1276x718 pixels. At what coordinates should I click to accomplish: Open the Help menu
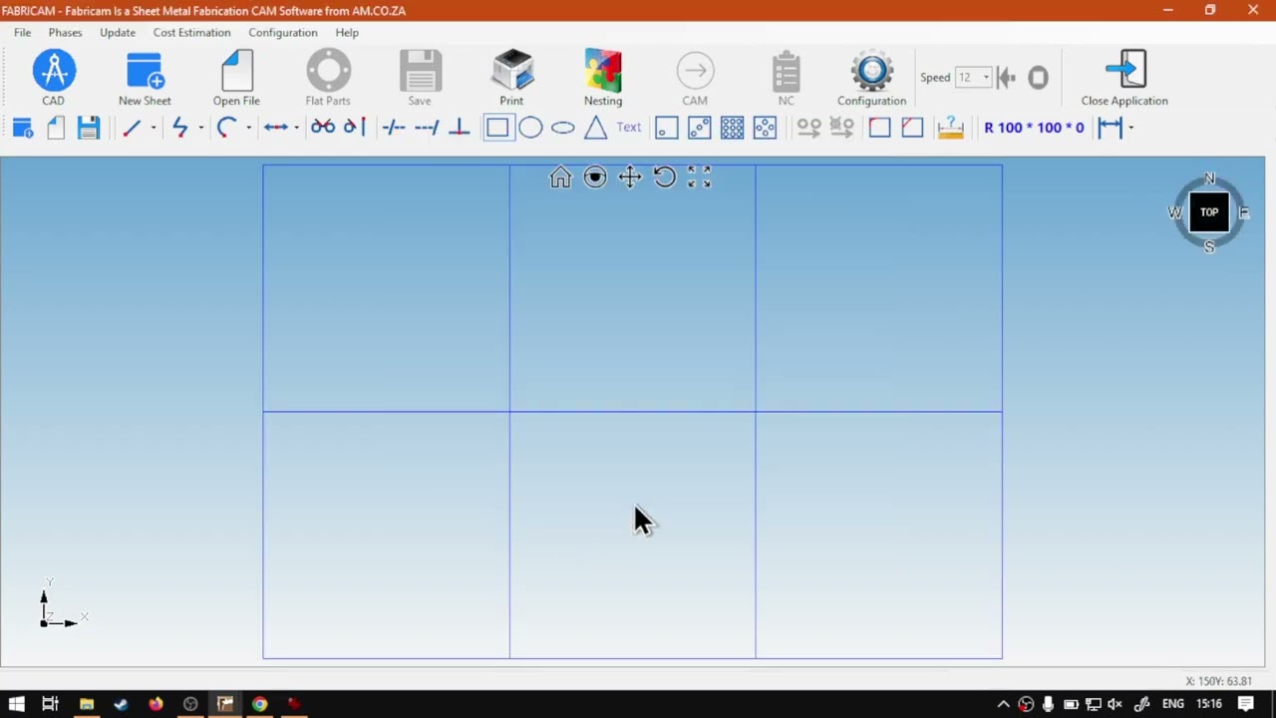tap(347, 32)
